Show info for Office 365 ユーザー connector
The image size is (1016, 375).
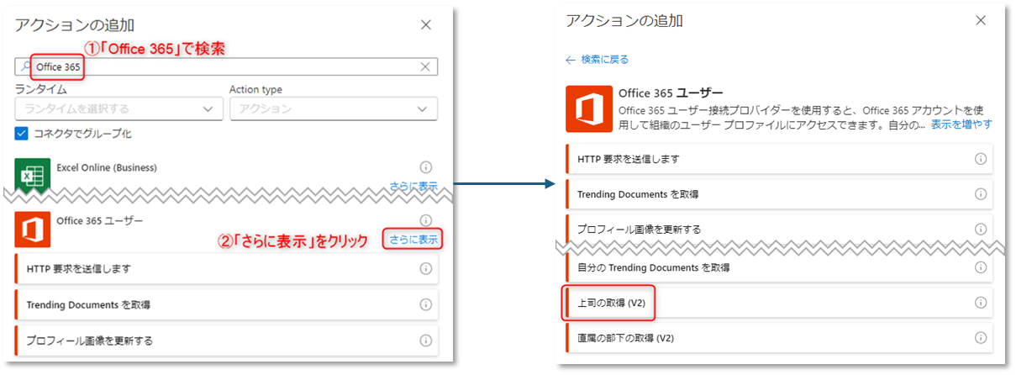(425, 221)
